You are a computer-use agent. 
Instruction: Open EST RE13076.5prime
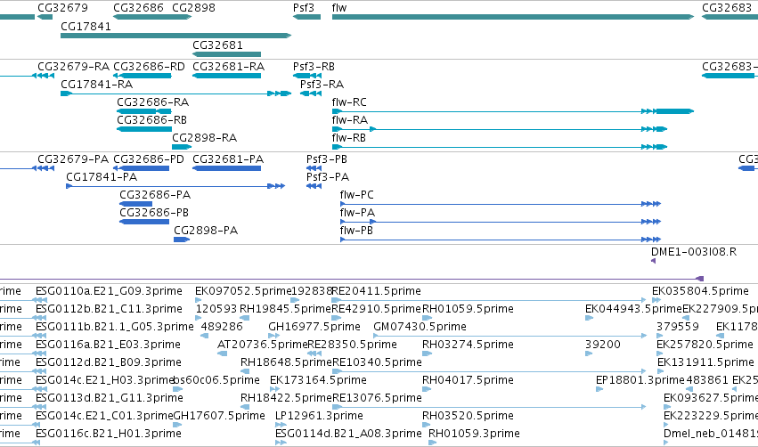coord(377,398)
